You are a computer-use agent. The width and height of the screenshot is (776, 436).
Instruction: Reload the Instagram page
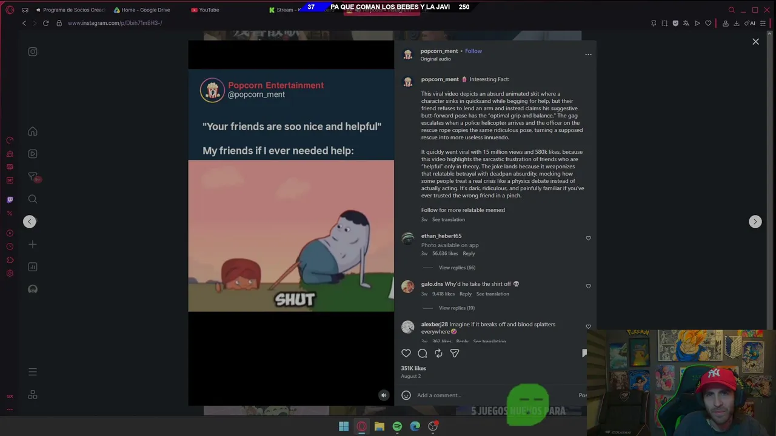[x=45, y=23]
